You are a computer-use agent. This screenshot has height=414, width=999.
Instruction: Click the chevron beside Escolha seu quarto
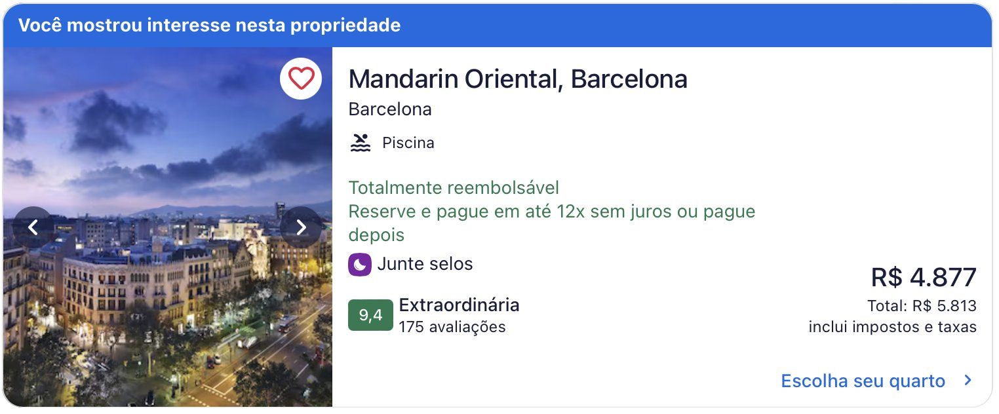point(968,381)
